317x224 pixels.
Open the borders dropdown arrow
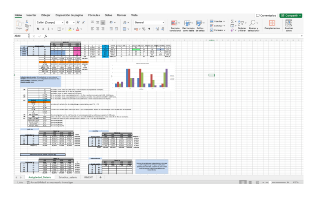63,29
